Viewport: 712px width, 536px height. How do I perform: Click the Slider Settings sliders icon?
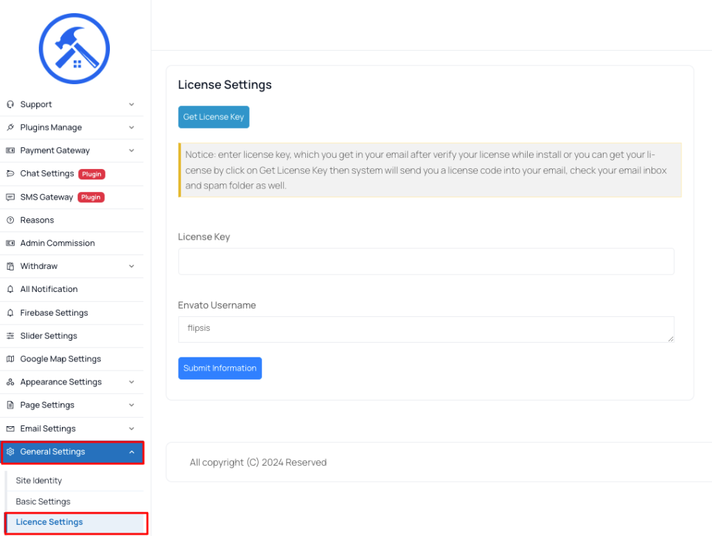[x=10, y=336]
